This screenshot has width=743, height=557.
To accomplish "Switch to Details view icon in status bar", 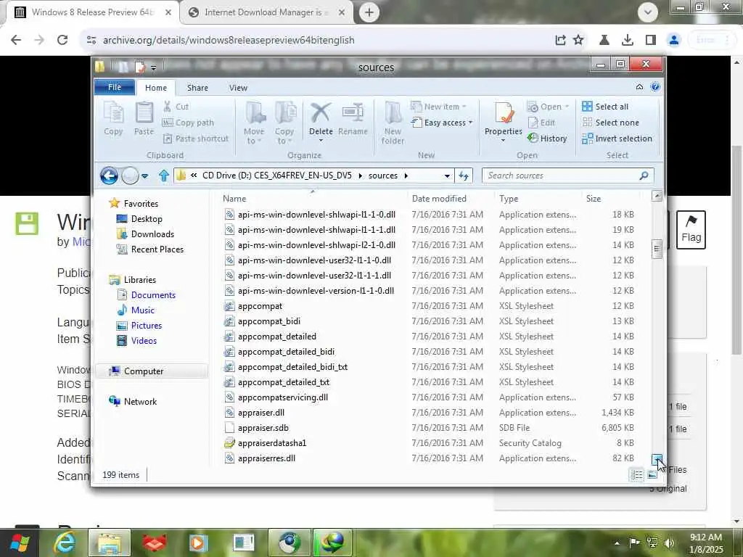I will (x=637, y=474).
